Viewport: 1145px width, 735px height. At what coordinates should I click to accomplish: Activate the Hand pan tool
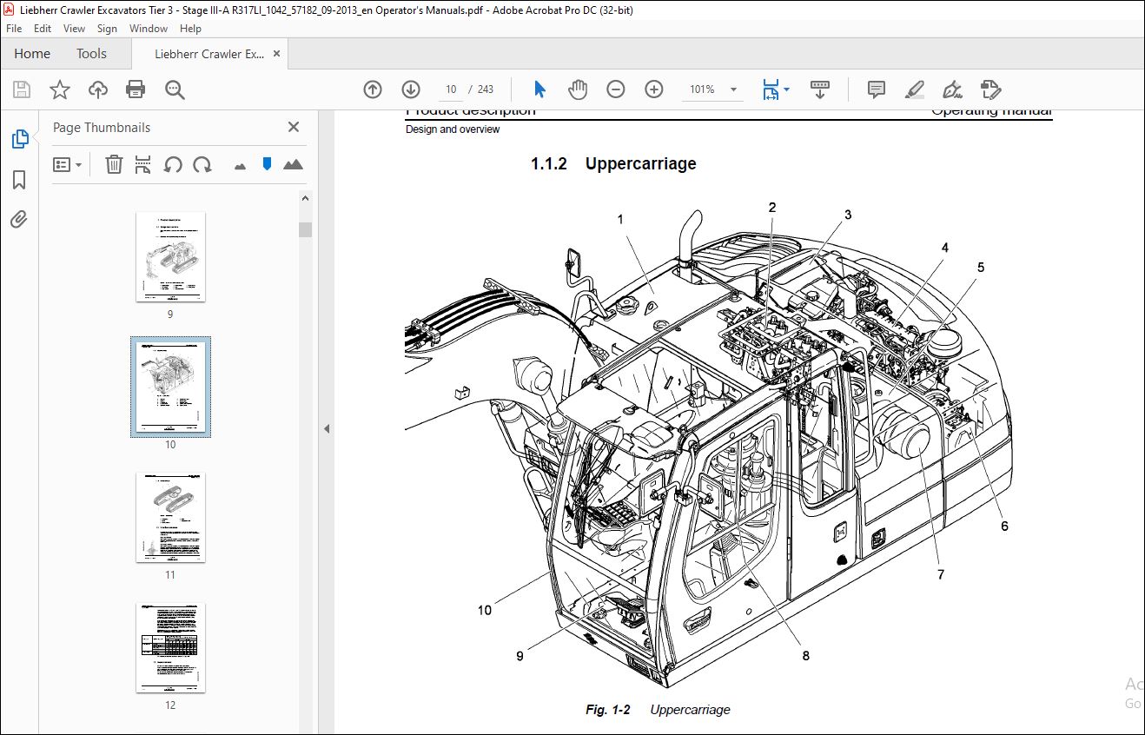[578, 89]
